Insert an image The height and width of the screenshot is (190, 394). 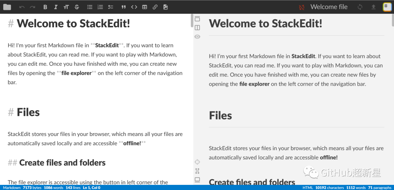(165, 7)
